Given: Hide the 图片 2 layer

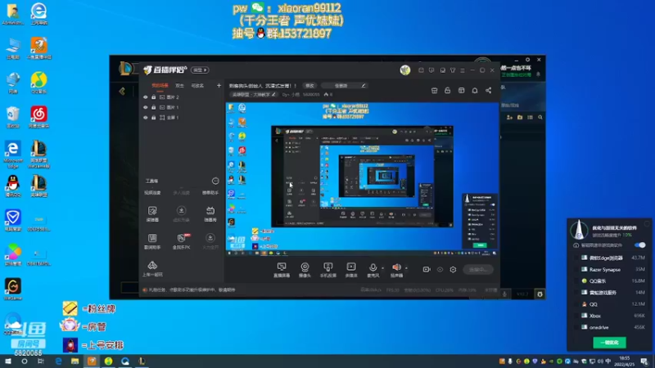Looking at the screenshot, I should (146, 97).
